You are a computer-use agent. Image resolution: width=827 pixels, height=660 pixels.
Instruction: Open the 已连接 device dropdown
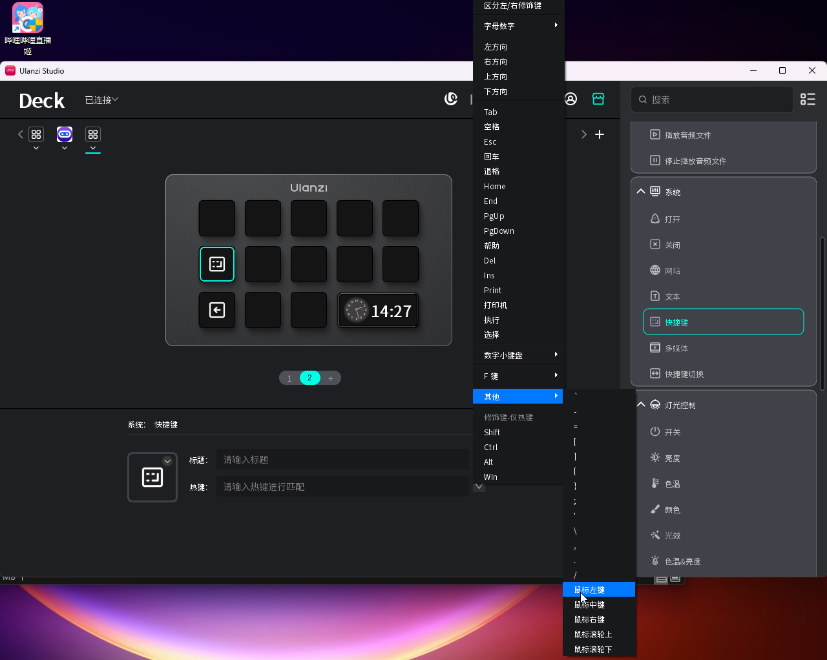[101, 100]
